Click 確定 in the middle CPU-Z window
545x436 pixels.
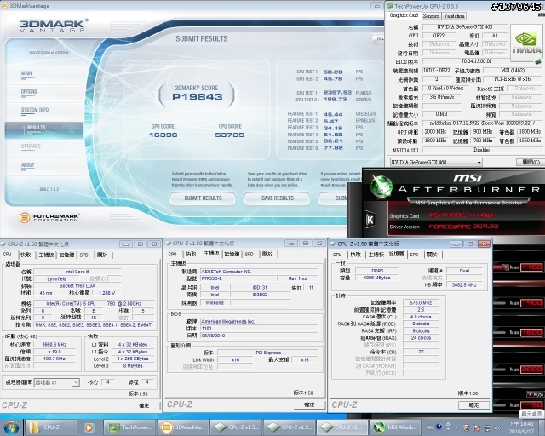pyautogui.click(x=309, y=404)
